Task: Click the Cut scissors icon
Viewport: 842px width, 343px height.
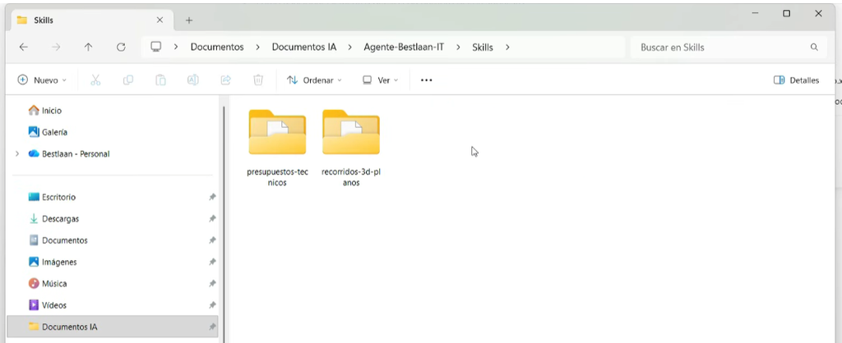Action: tap(95, 80)
